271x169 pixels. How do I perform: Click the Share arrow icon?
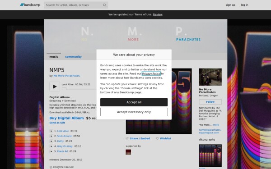(x=127, y=138)
